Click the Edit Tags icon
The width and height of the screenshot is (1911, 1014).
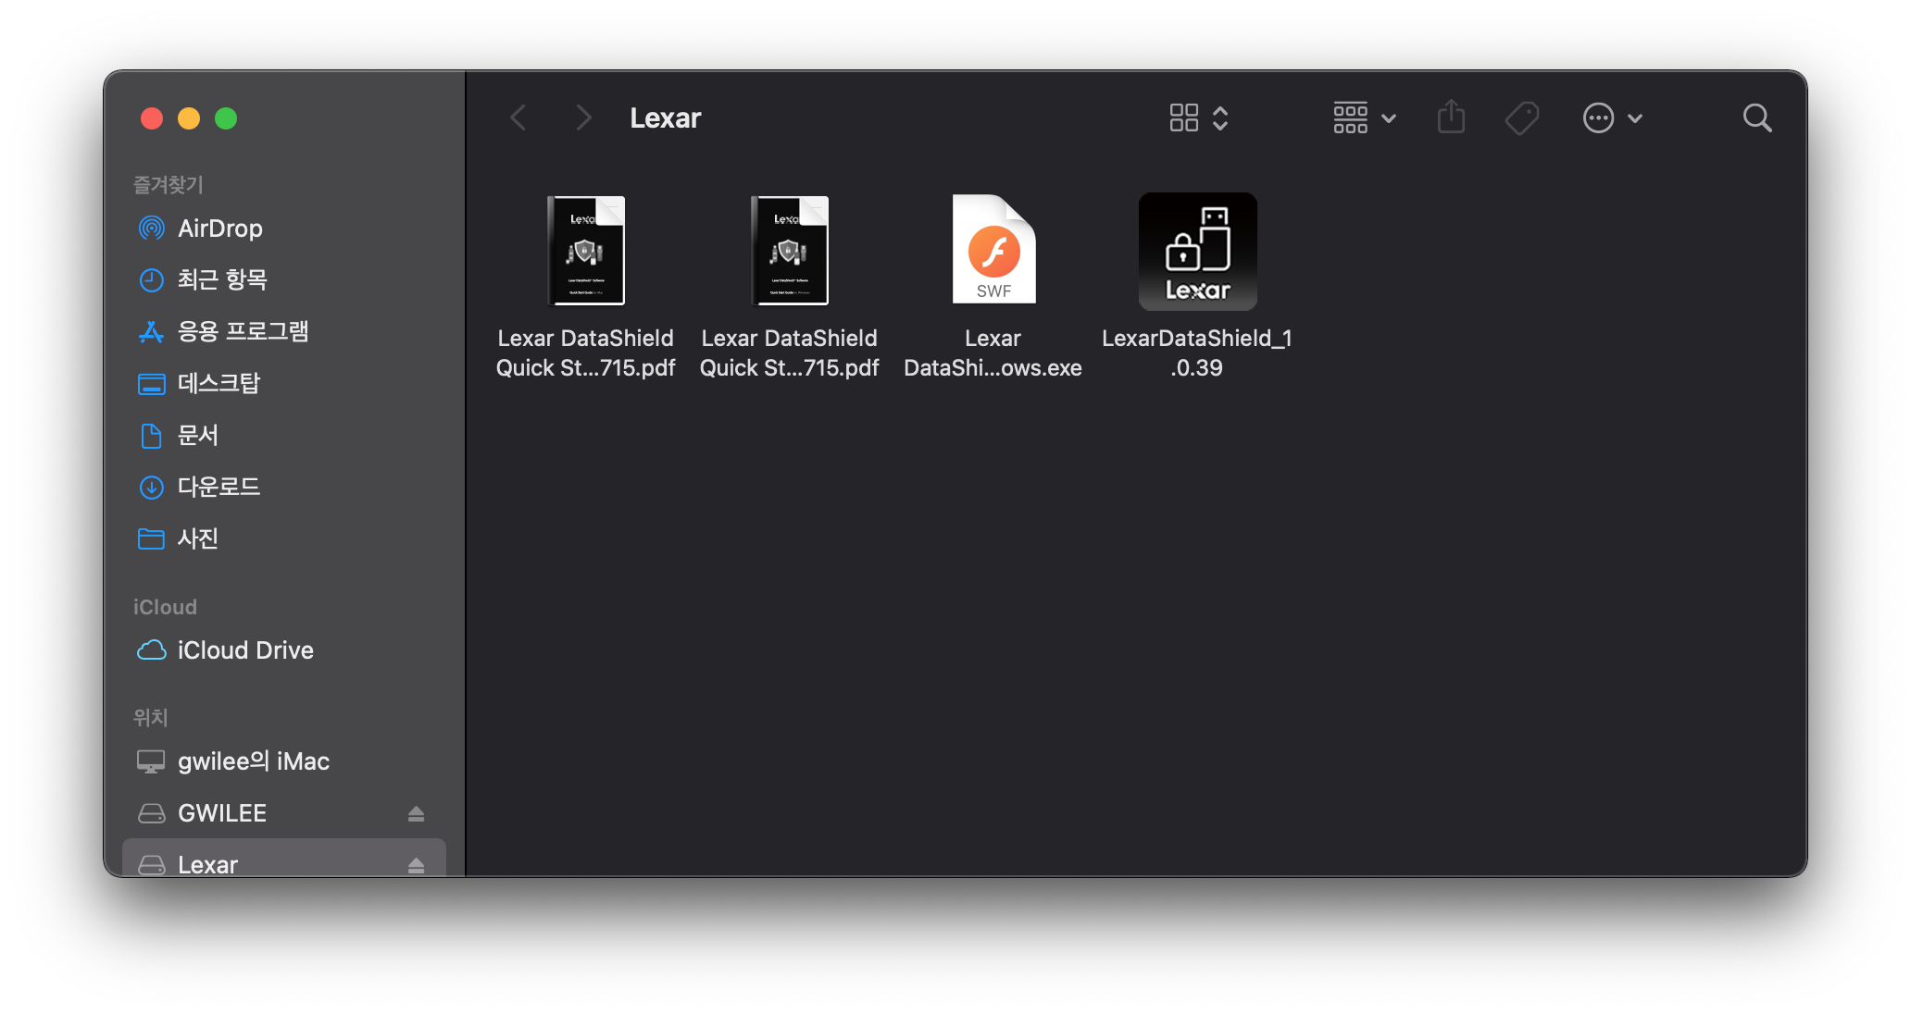click(x=1521, y=118)
